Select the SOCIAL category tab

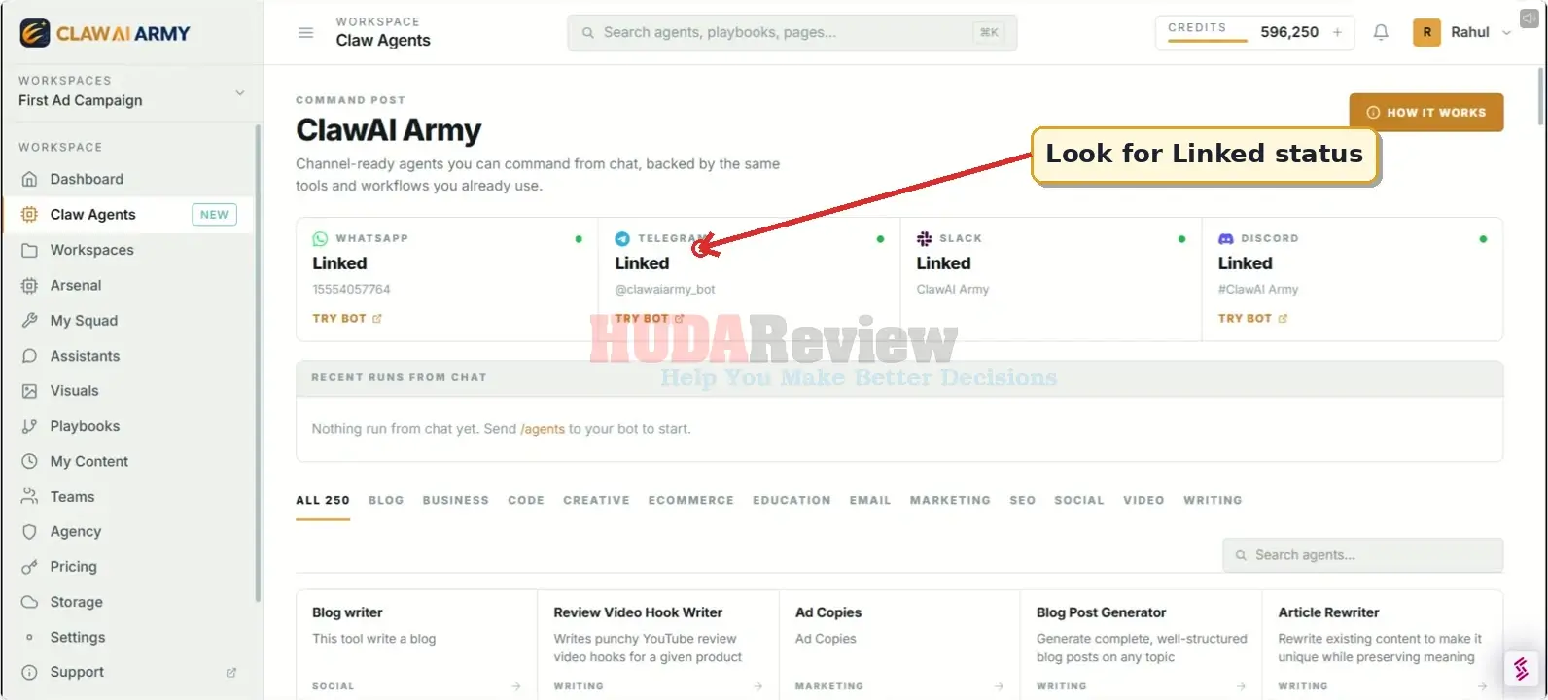tap(1079, 500)
